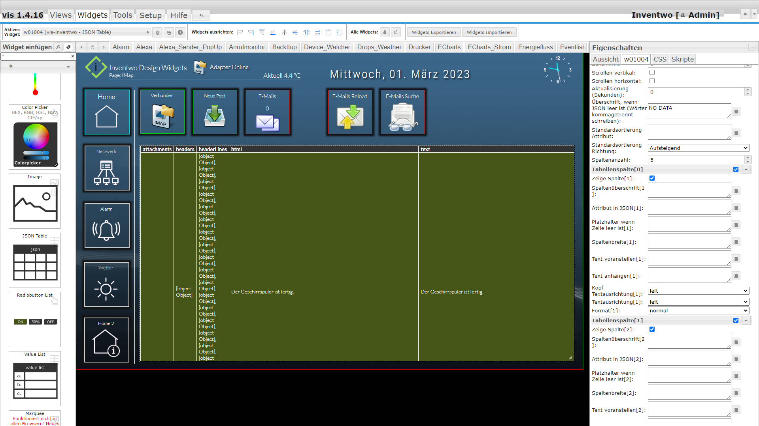Select the Color Picker widget thumbnail

35,137
